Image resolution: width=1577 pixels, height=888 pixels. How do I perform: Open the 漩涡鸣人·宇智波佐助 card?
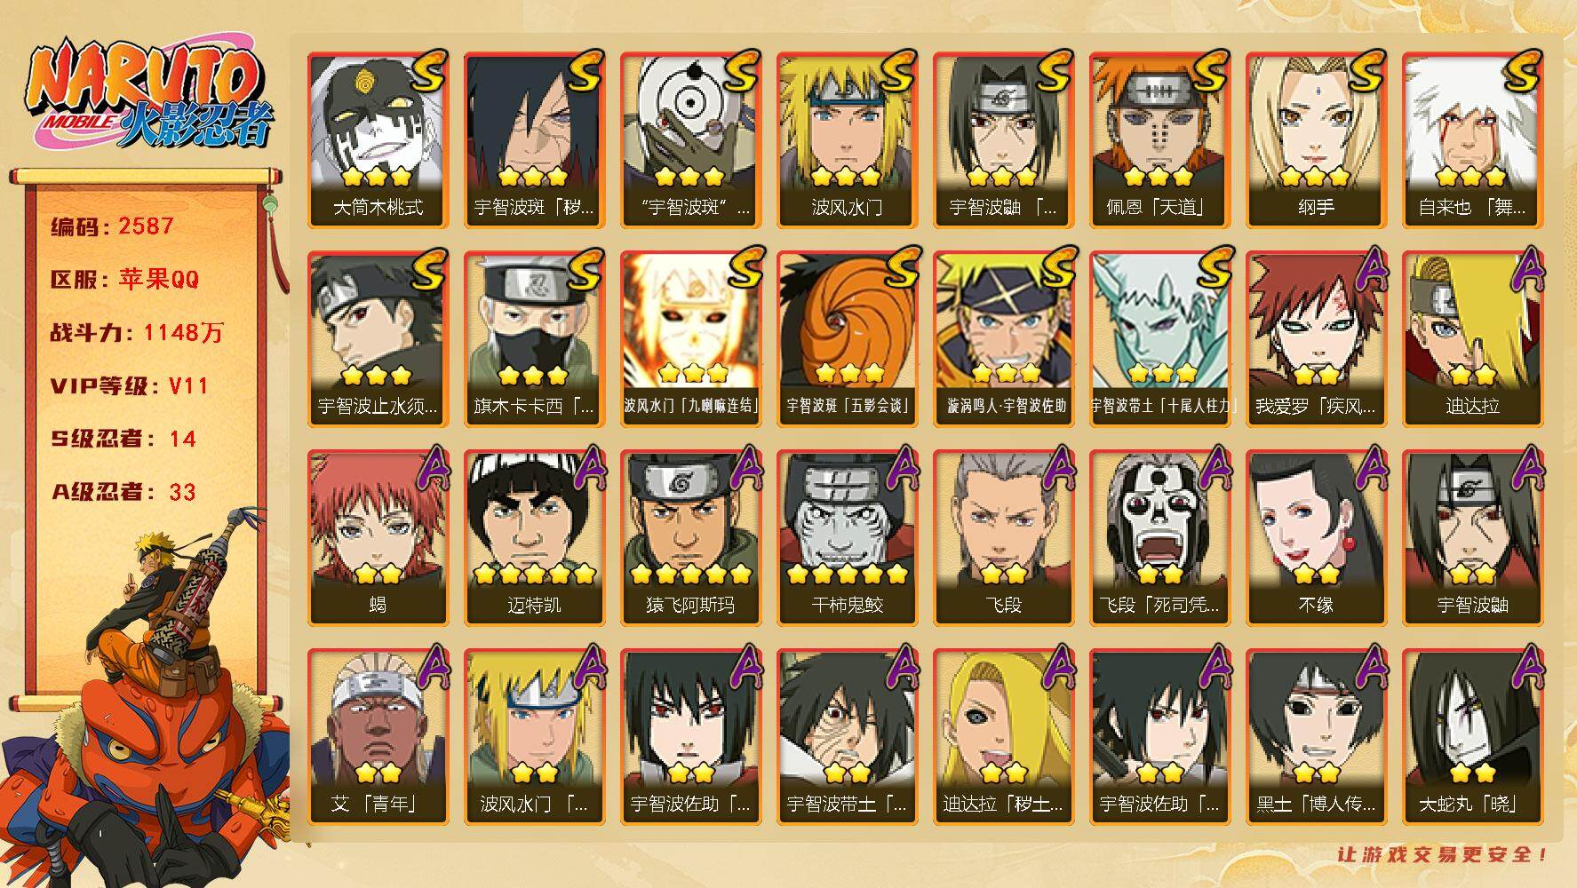(1003, 339)
